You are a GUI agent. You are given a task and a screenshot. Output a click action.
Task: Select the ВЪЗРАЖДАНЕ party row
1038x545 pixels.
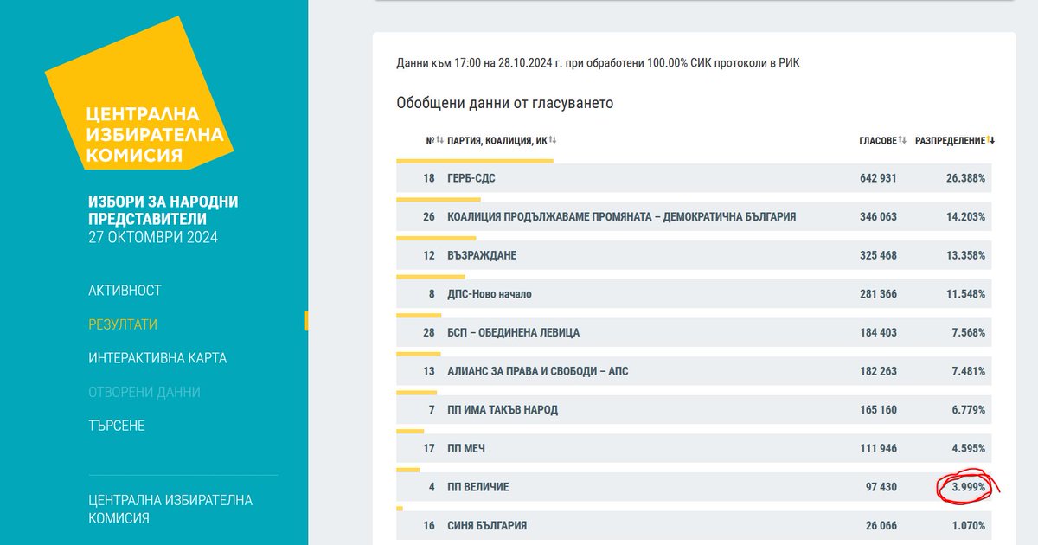[694, 256]
